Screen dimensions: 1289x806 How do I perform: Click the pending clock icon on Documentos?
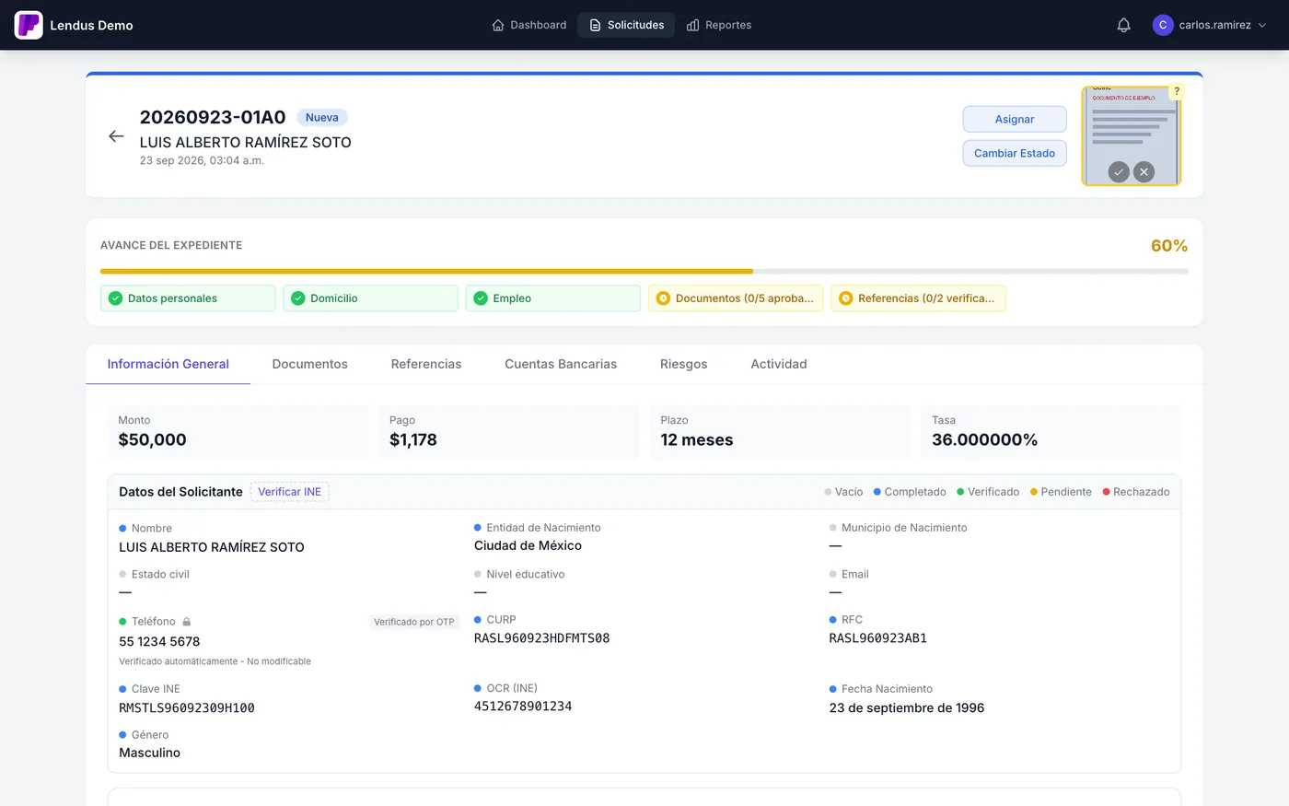point(663,298)
